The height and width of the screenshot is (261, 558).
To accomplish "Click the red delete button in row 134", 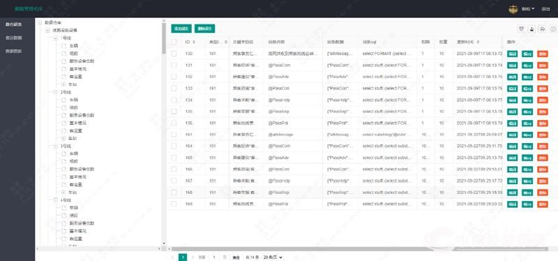I will tap(543, 100).
